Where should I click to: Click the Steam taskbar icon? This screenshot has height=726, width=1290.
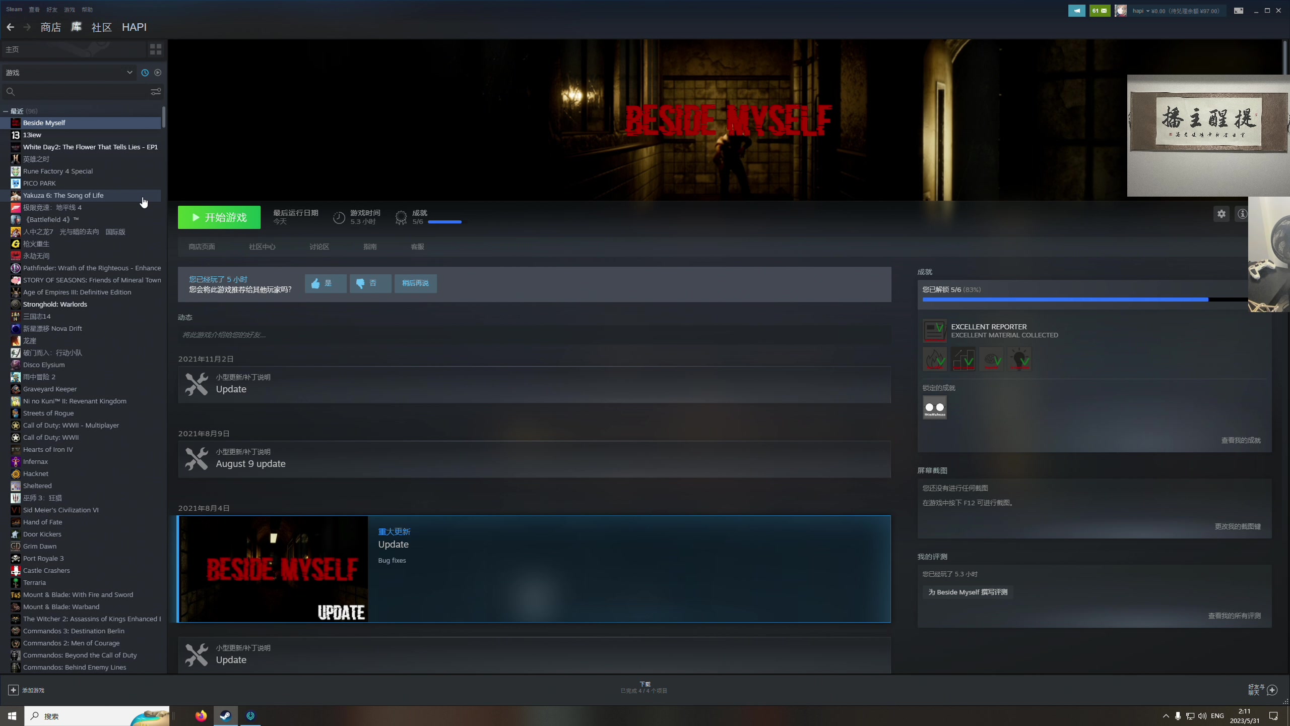[226, 716]
